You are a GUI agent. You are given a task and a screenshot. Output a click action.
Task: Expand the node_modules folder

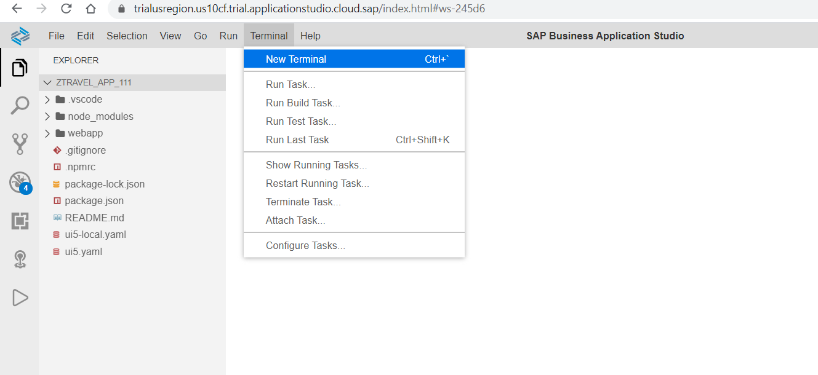click(47, 116)
